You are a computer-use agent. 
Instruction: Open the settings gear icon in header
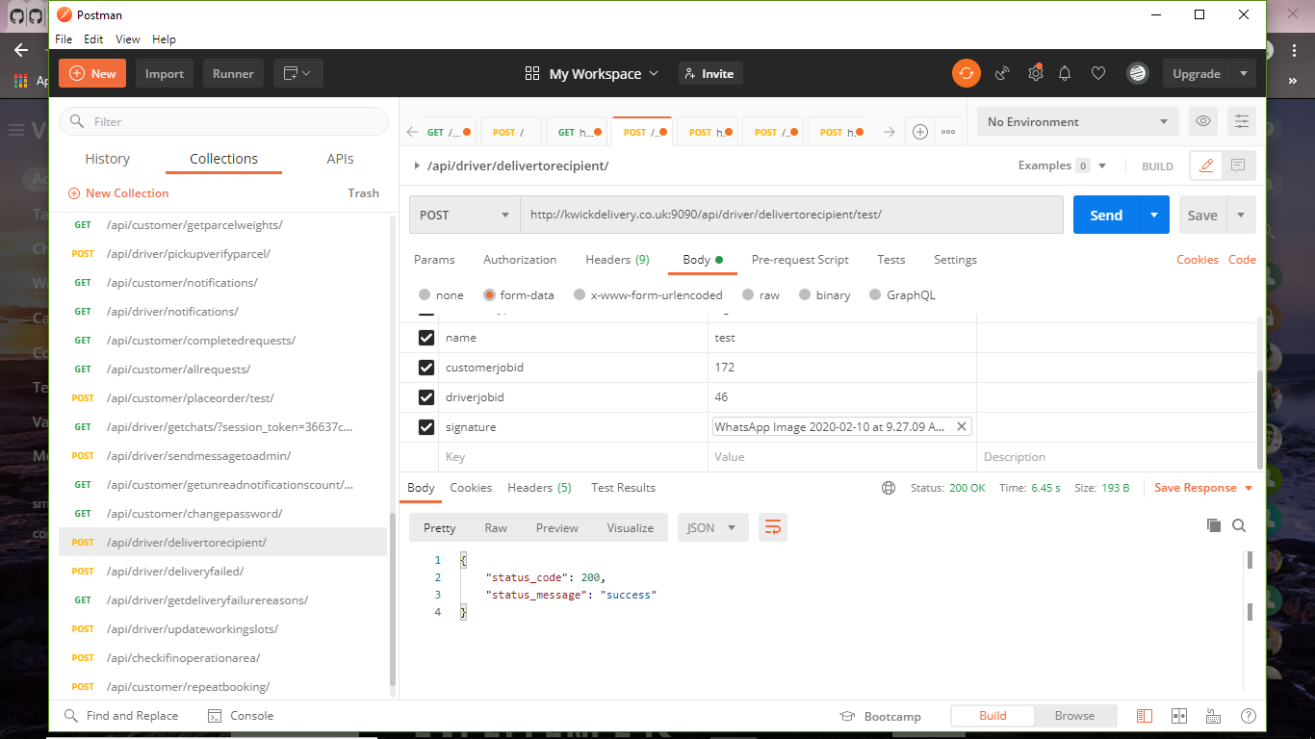(x=1035, y=73)
